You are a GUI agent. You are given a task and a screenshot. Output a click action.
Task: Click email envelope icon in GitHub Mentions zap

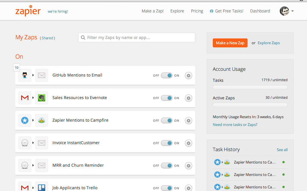click(x=41, y=75)
